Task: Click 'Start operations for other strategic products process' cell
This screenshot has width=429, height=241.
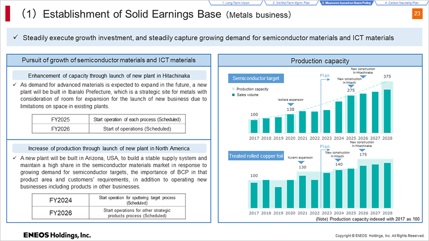Action: 137,213
